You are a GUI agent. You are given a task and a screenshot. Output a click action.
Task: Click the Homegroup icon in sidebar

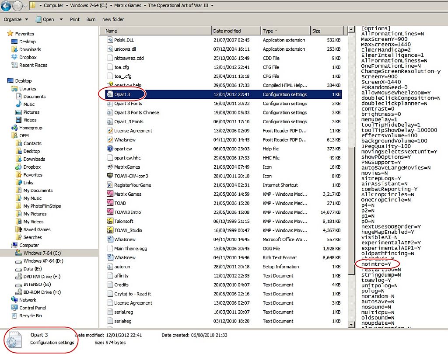[x=14, y=128]
